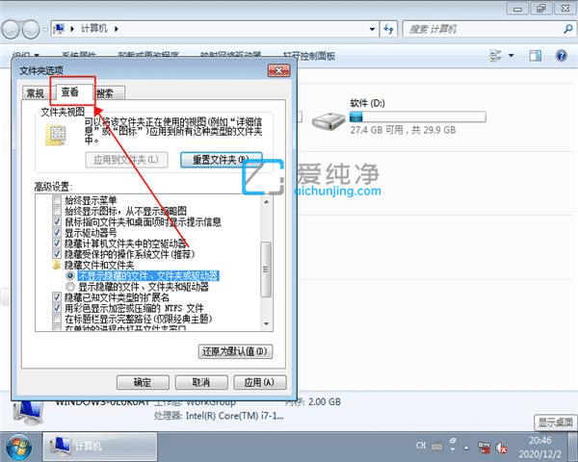Toggle 显示驱动器号 checkbox
Viewport: 578px width, 462px height.
pos(57,233)
